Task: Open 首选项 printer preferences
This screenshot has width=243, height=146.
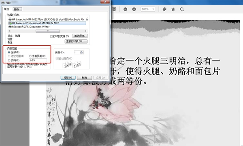Action: [80, 36]
